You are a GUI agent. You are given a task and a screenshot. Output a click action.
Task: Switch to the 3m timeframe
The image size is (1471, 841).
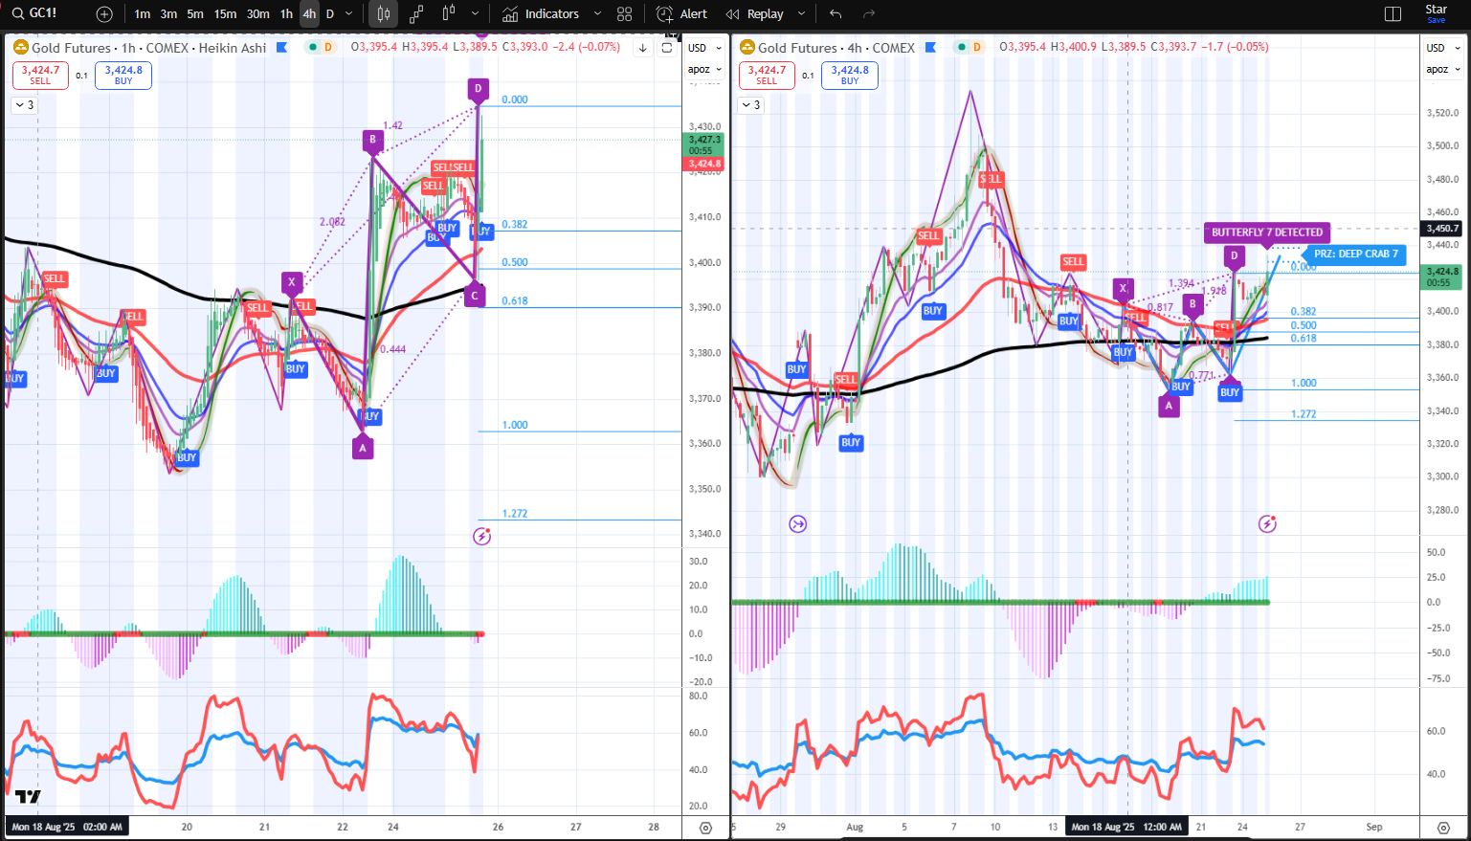[x=168, y=14]
